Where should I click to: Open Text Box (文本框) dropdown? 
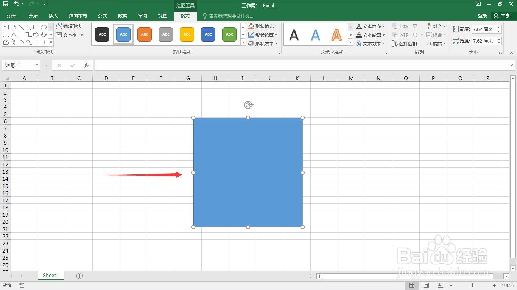69,35
